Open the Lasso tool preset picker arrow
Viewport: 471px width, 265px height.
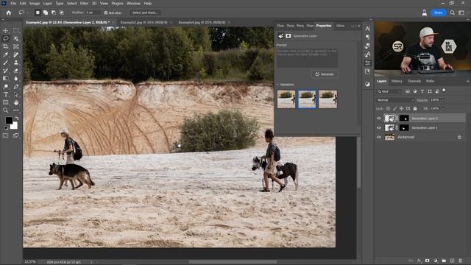click(28, 13)
